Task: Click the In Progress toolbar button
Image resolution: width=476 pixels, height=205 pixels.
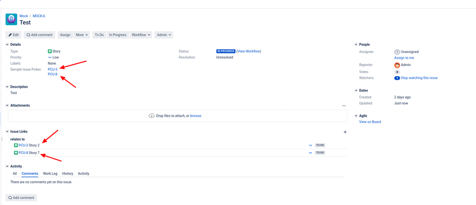Action: coord(118,35)
